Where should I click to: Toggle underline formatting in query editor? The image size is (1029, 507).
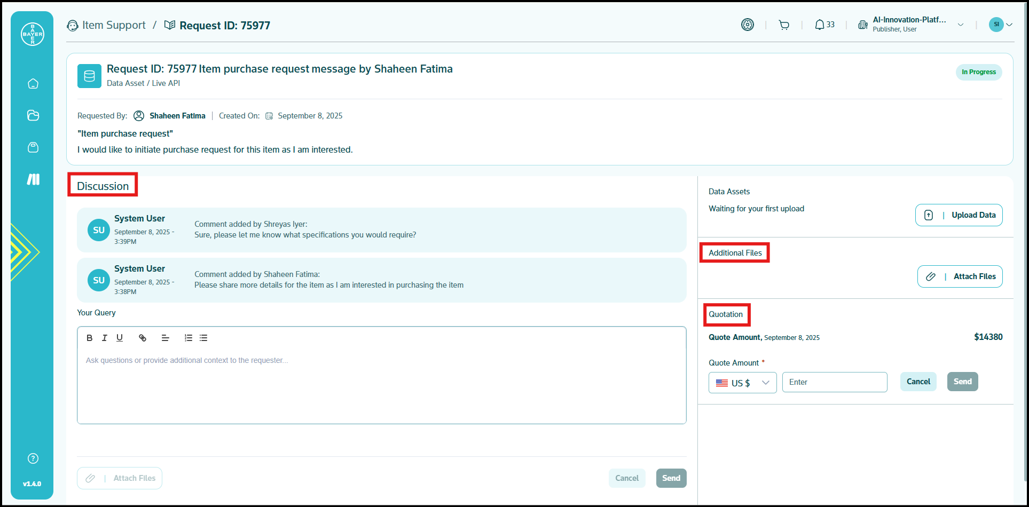[x=120, y=338]
